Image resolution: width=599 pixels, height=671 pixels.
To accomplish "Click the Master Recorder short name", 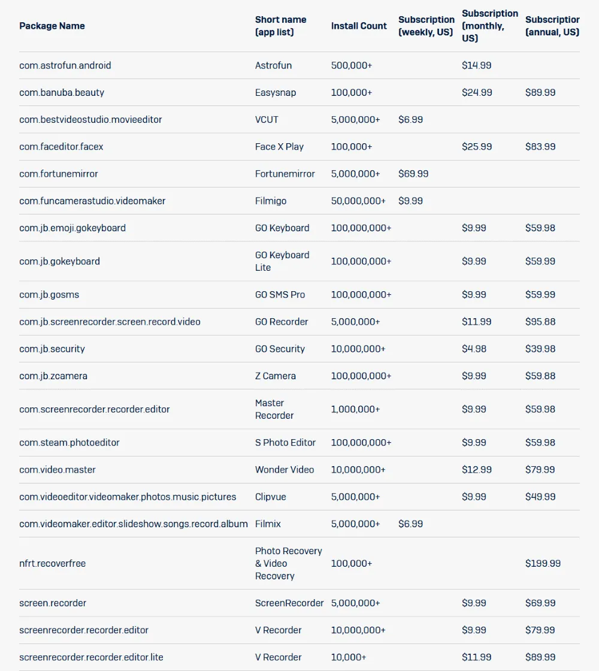I will pyautogui.click(x=274, y=409).
